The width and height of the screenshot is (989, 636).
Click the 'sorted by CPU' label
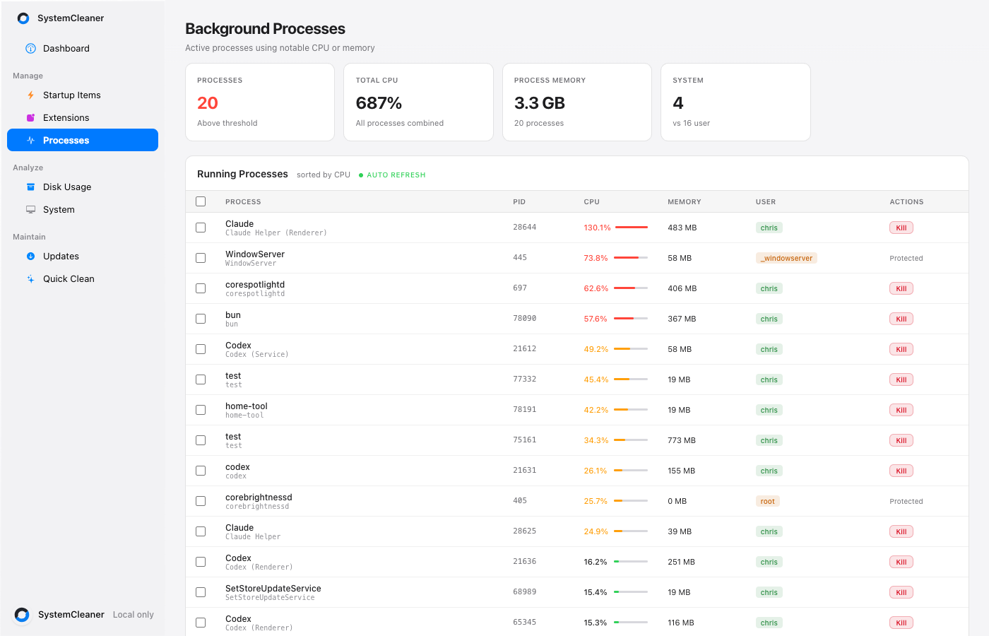[324, 175]
